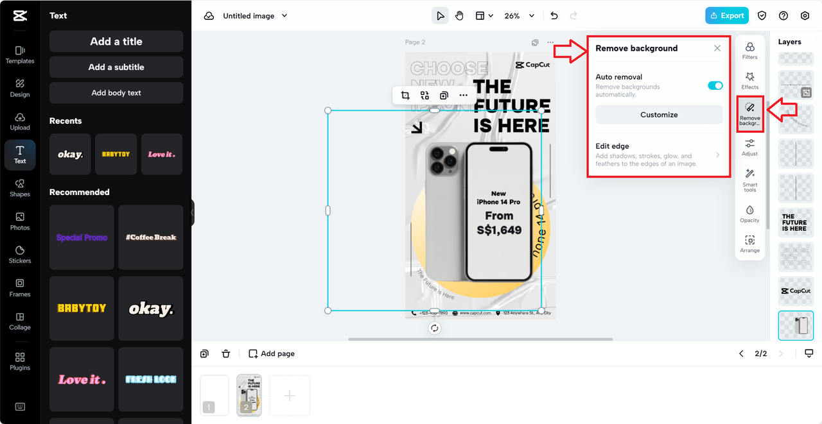Open the Filters tool
Viewport: 822px width, 424px height.
click(749, 51)
